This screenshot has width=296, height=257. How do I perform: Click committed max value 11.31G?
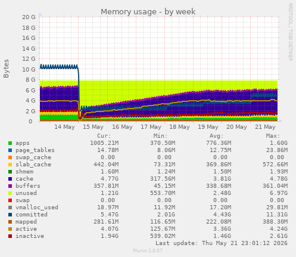pyautogui.click(x=277, y=215)
